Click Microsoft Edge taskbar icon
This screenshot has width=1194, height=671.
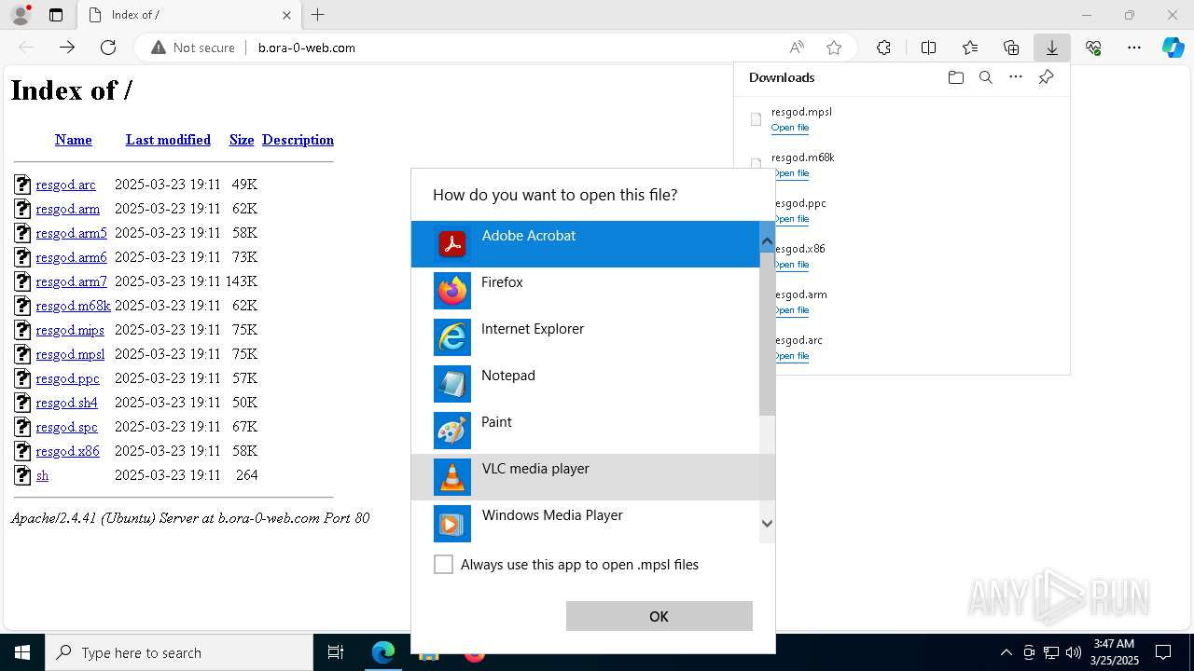[383, 652]
